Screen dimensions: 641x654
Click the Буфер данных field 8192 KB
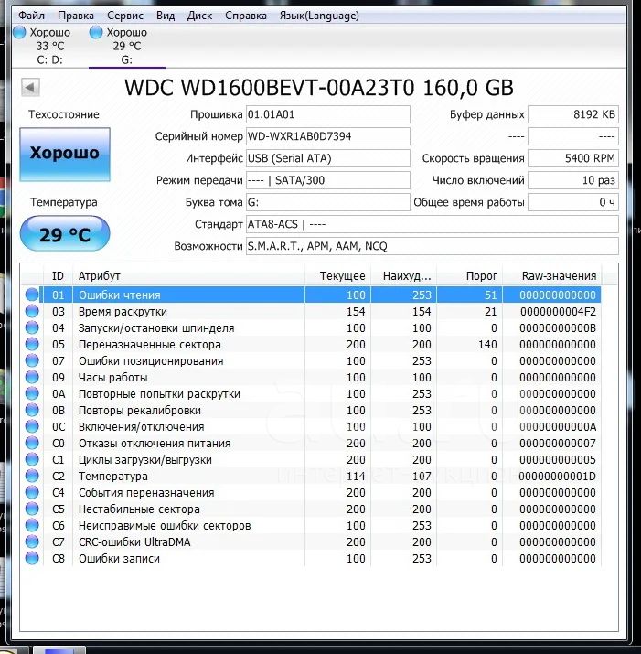click(x=573, y=114)
